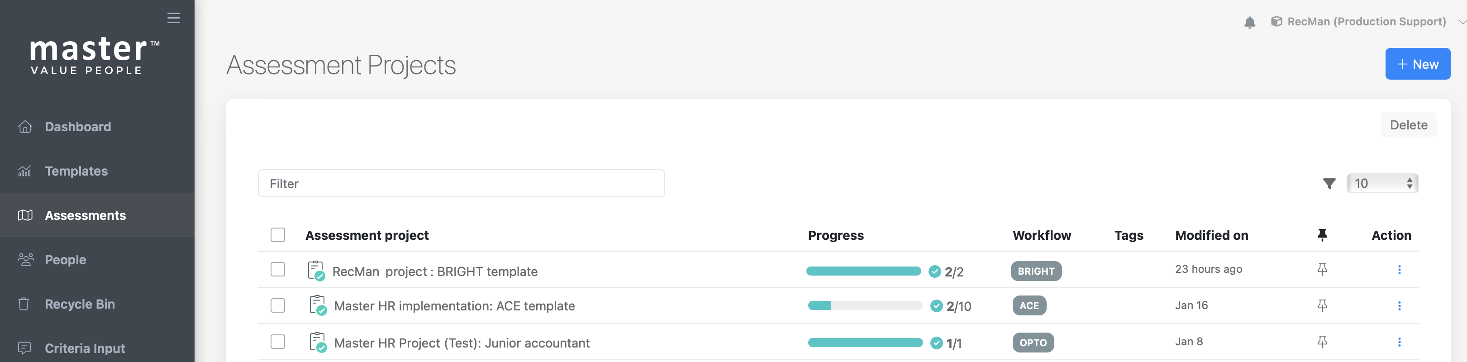Screen dimensions: 1467x362
Task: Tick the Master HR implementation ACE checkbox
Action: click(x=278, y=305)
